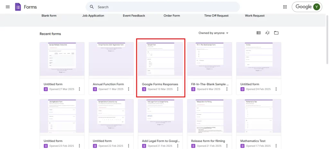
Task: Open more options for Annual Function Form
Action: pos(129,89)
